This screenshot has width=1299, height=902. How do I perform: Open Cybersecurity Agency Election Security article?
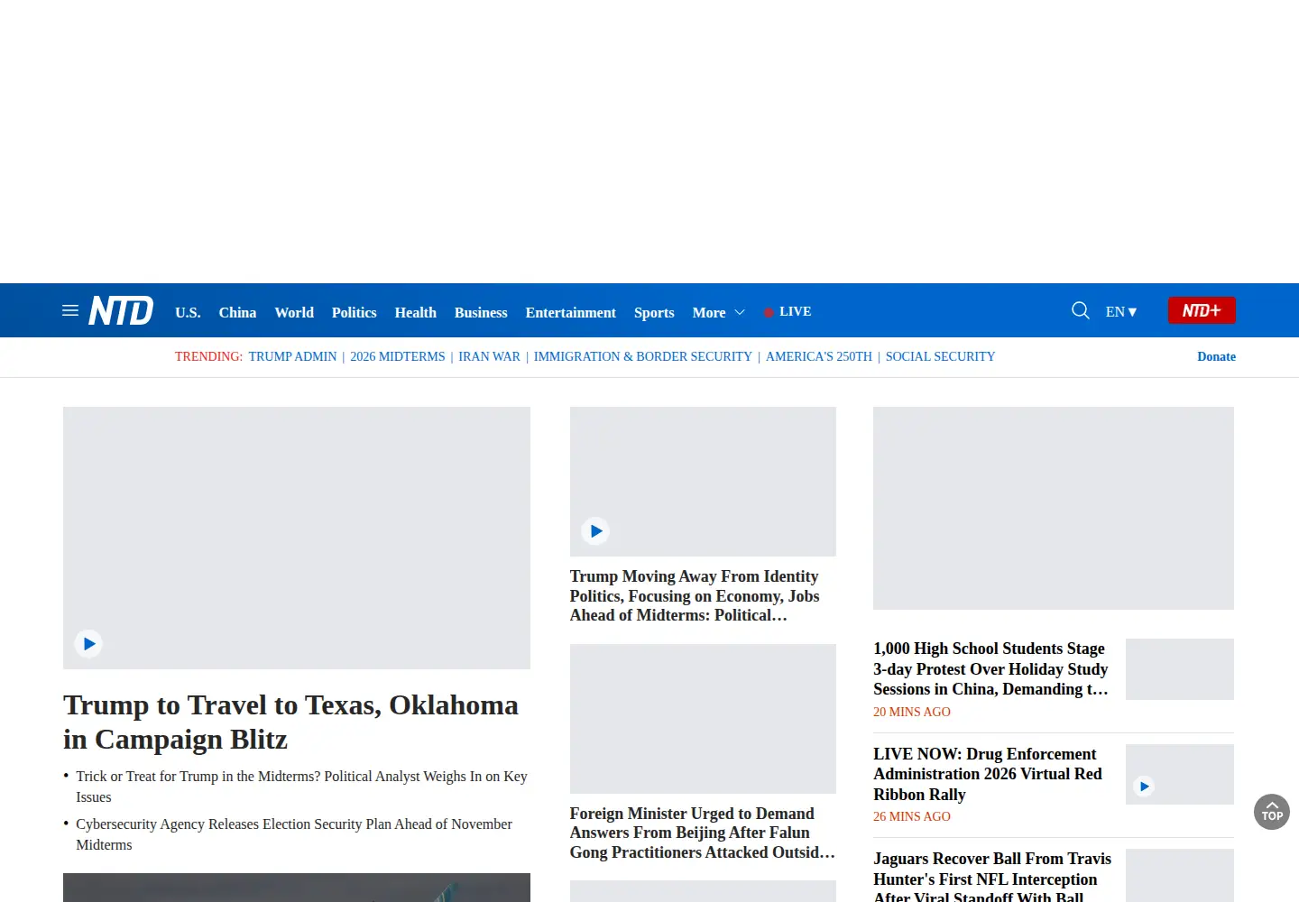click(294, 834)
